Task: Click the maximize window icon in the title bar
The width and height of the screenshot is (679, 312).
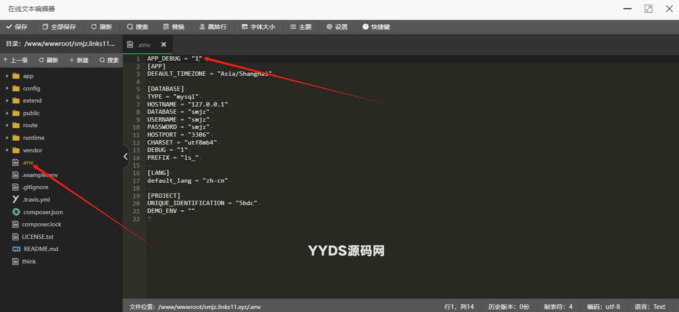Action: 648,9
